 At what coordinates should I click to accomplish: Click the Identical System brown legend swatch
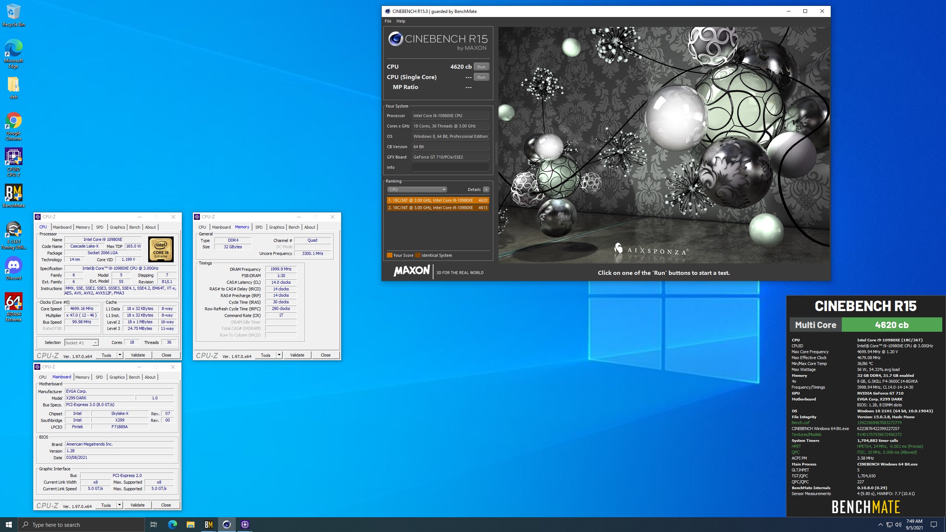tap(418, 255)
